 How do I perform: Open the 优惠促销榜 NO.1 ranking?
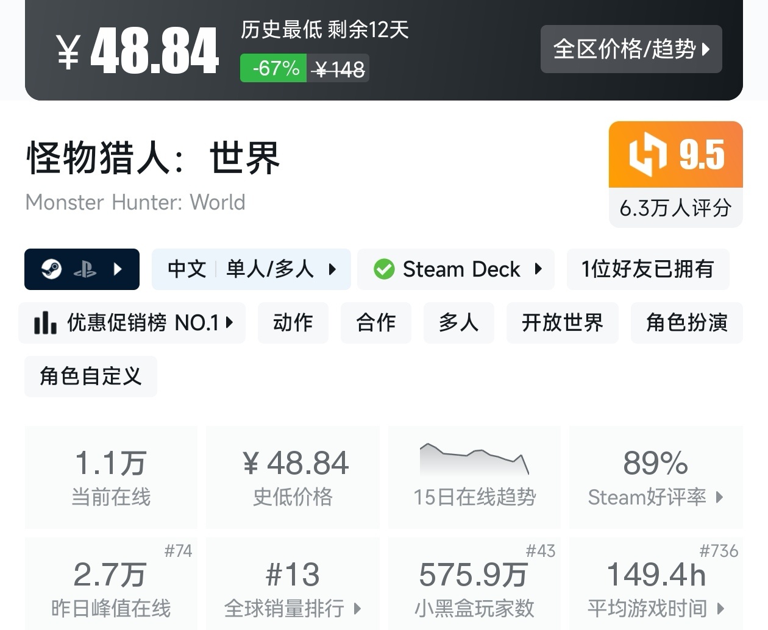[141, 323]
